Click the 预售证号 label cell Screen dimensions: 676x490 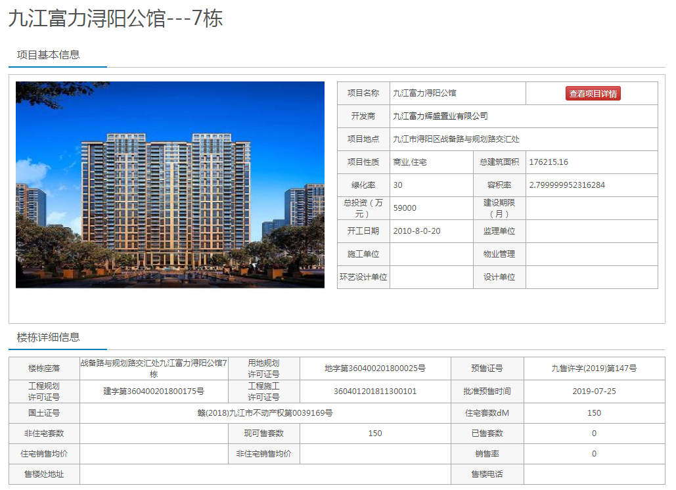click(487, 368)
